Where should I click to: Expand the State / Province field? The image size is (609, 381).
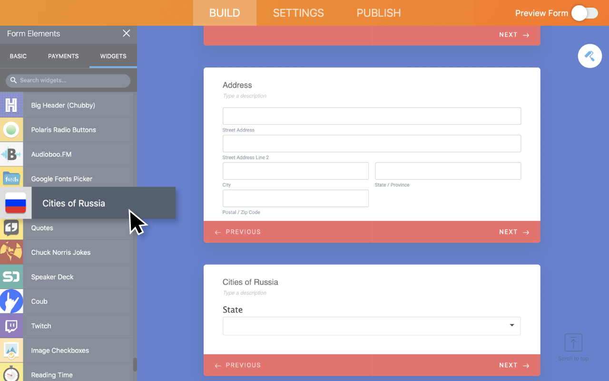[x=448, y=170]
